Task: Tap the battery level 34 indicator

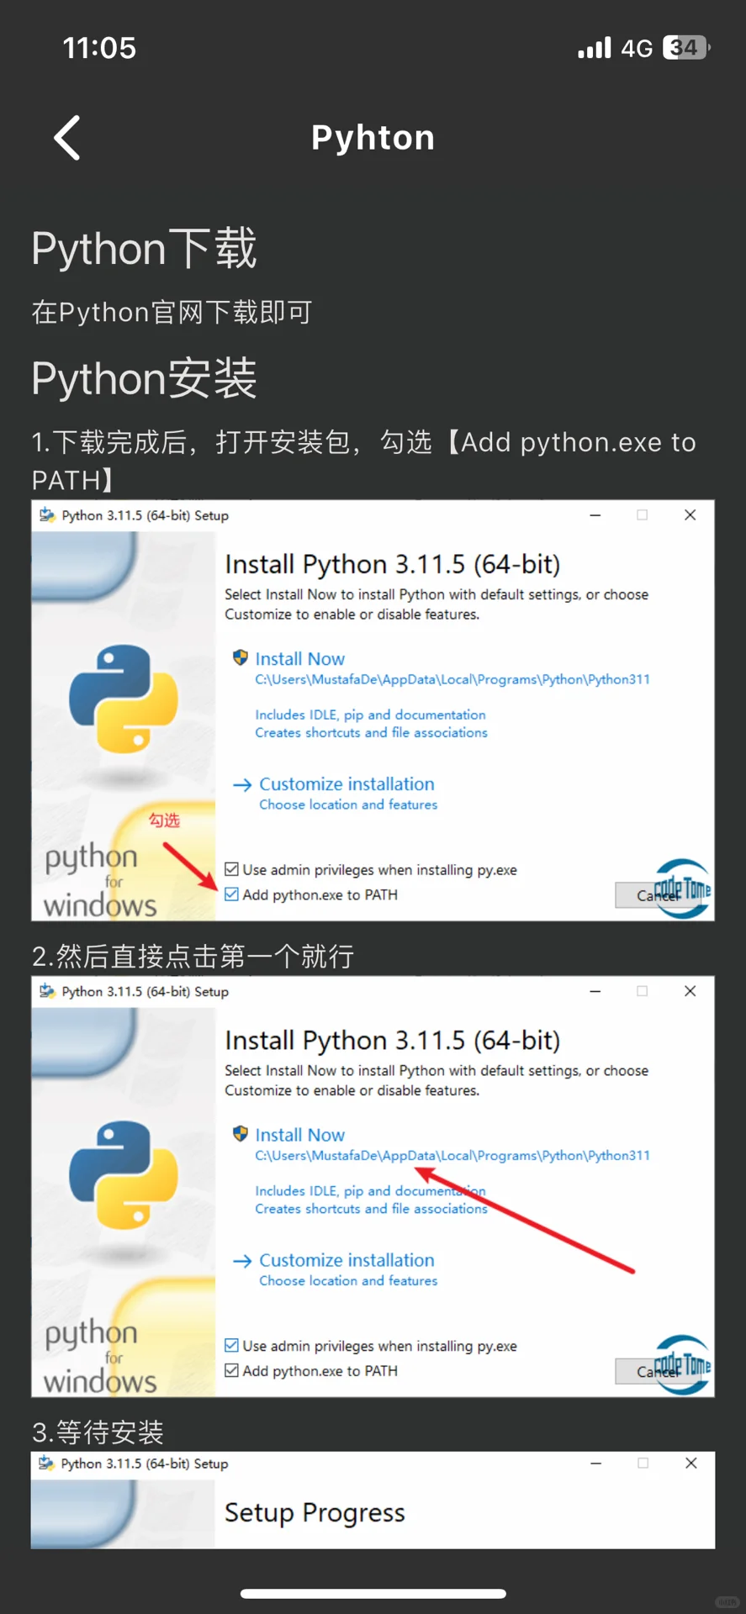Action: 686,48
